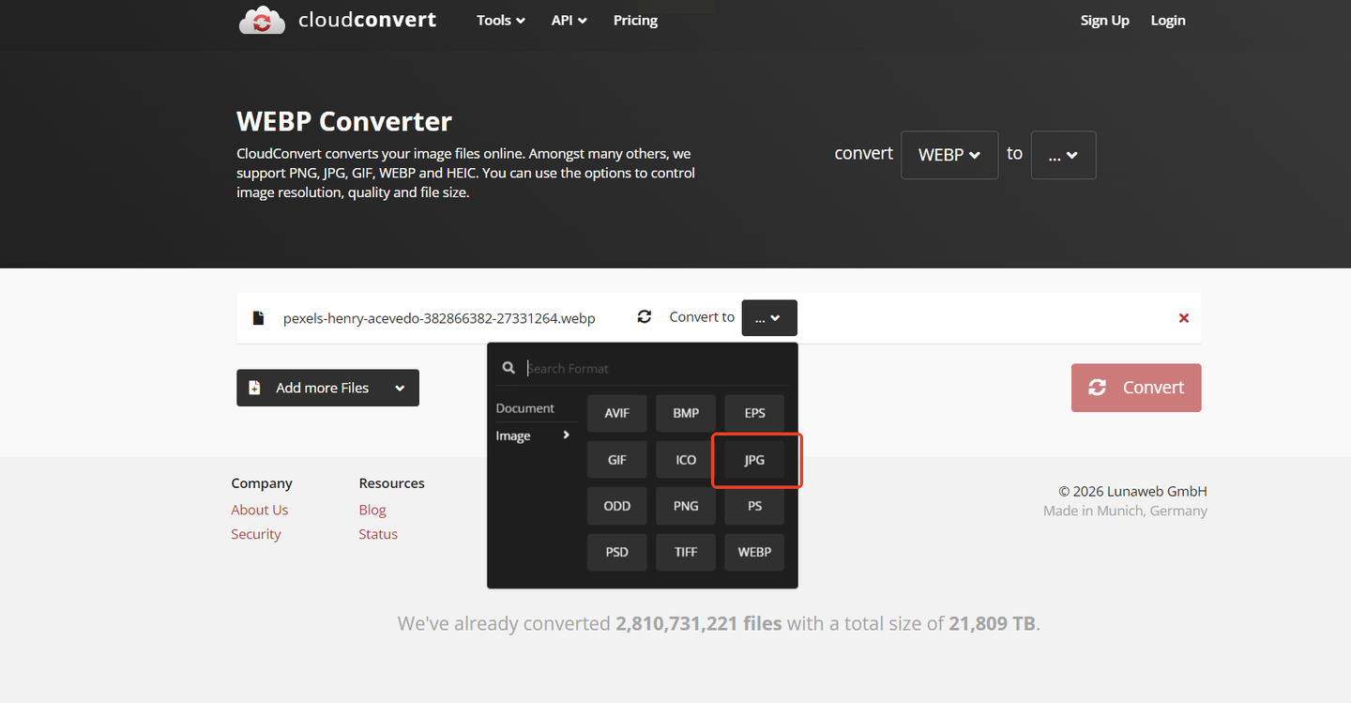Pick the AVIF format option
Image resolution: width=1351 pixels, height=703 pixels.
click(616, 413)
